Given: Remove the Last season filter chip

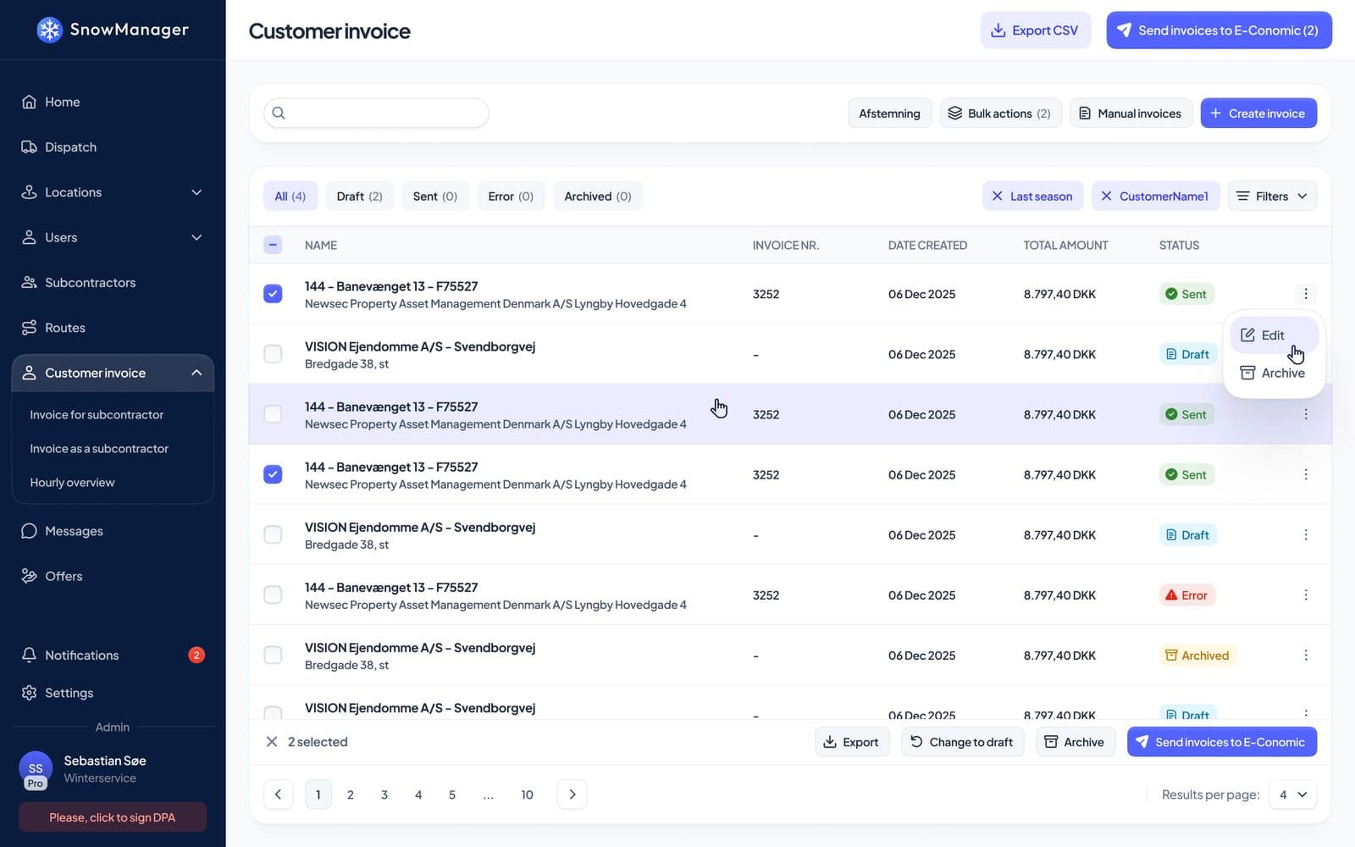Looking at the screenshot, I should [997, 196].
